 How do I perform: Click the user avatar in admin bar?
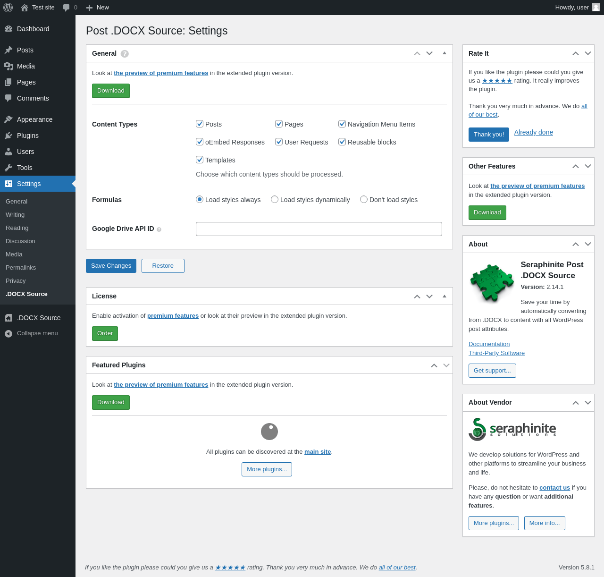596,7
